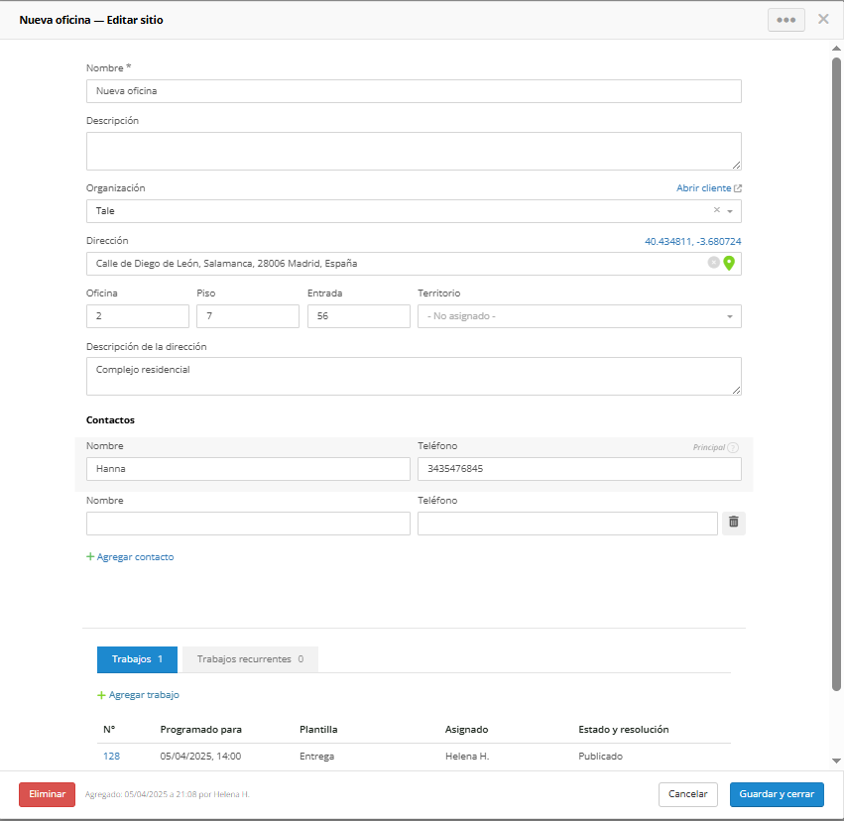Delete the second contact with trash icon

click(x=733, y=523)
